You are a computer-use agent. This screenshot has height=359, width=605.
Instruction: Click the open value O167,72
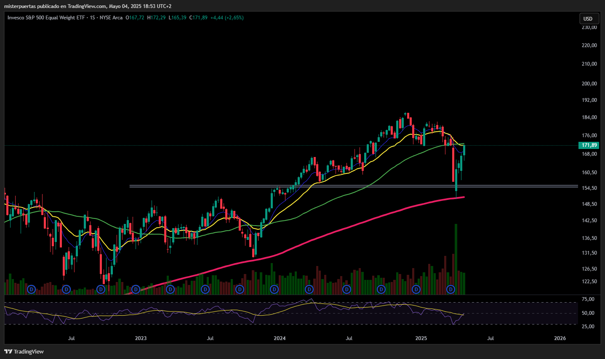pyautogui.click(x=135, y=18)
